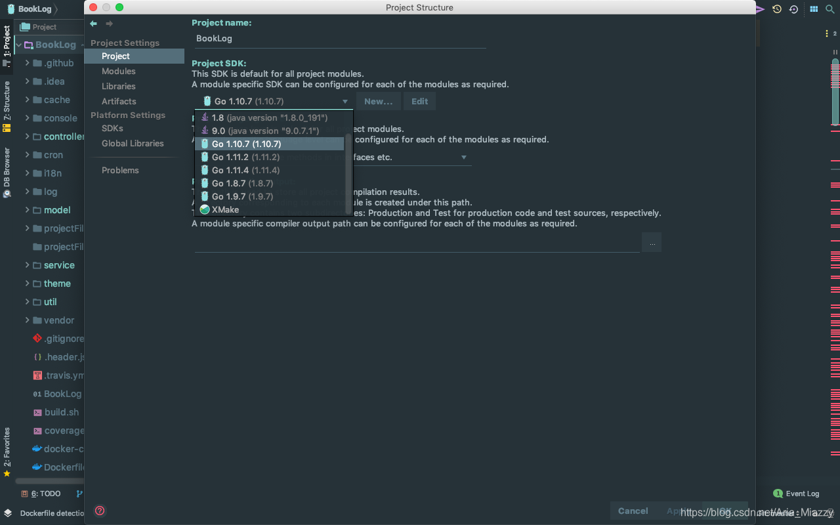The height and width of the screenshot is (525, 840).
Task: Click the forward arrow in Project Structure
Action: pos(109,24)
